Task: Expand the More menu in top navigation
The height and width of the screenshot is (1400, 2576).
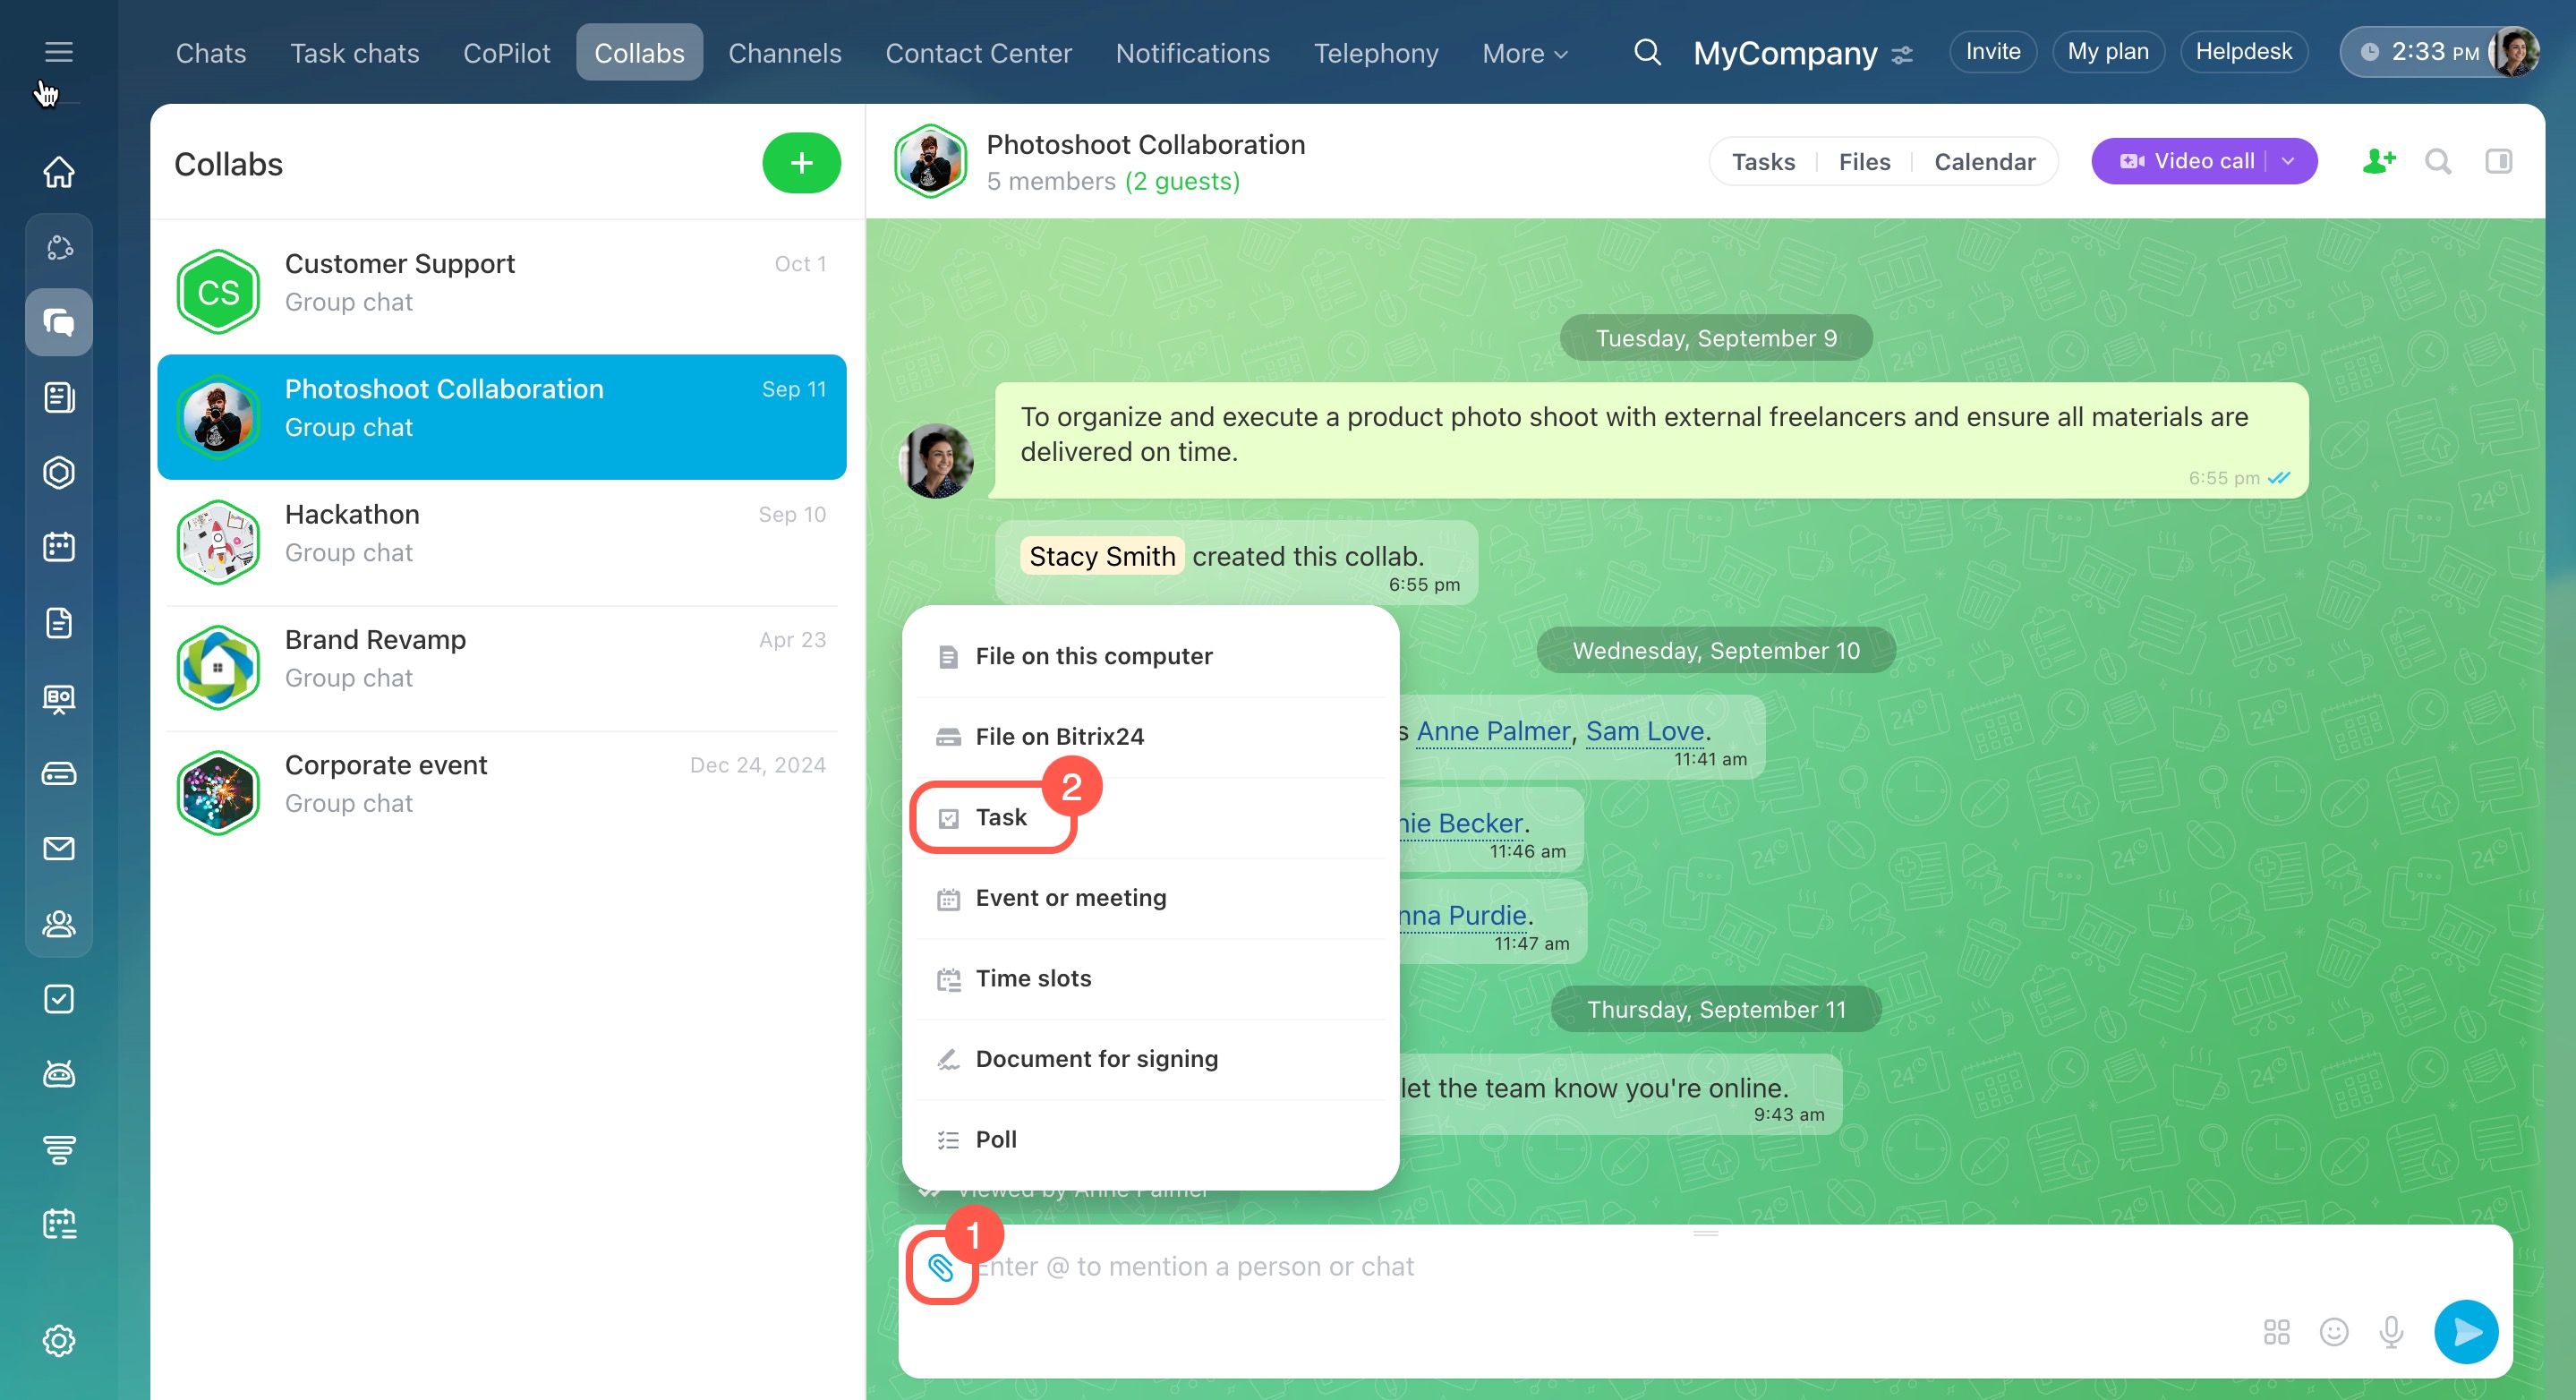Action: tap(1524, 53)
